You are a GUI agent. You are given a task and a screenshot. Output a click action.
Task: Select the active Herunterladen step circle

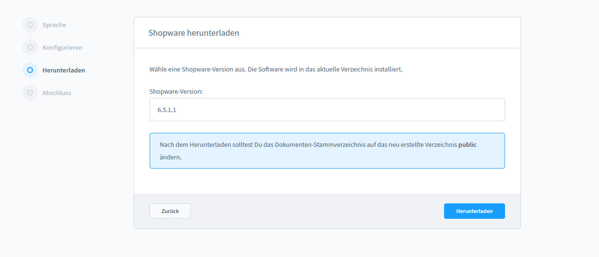pos(30,70)
